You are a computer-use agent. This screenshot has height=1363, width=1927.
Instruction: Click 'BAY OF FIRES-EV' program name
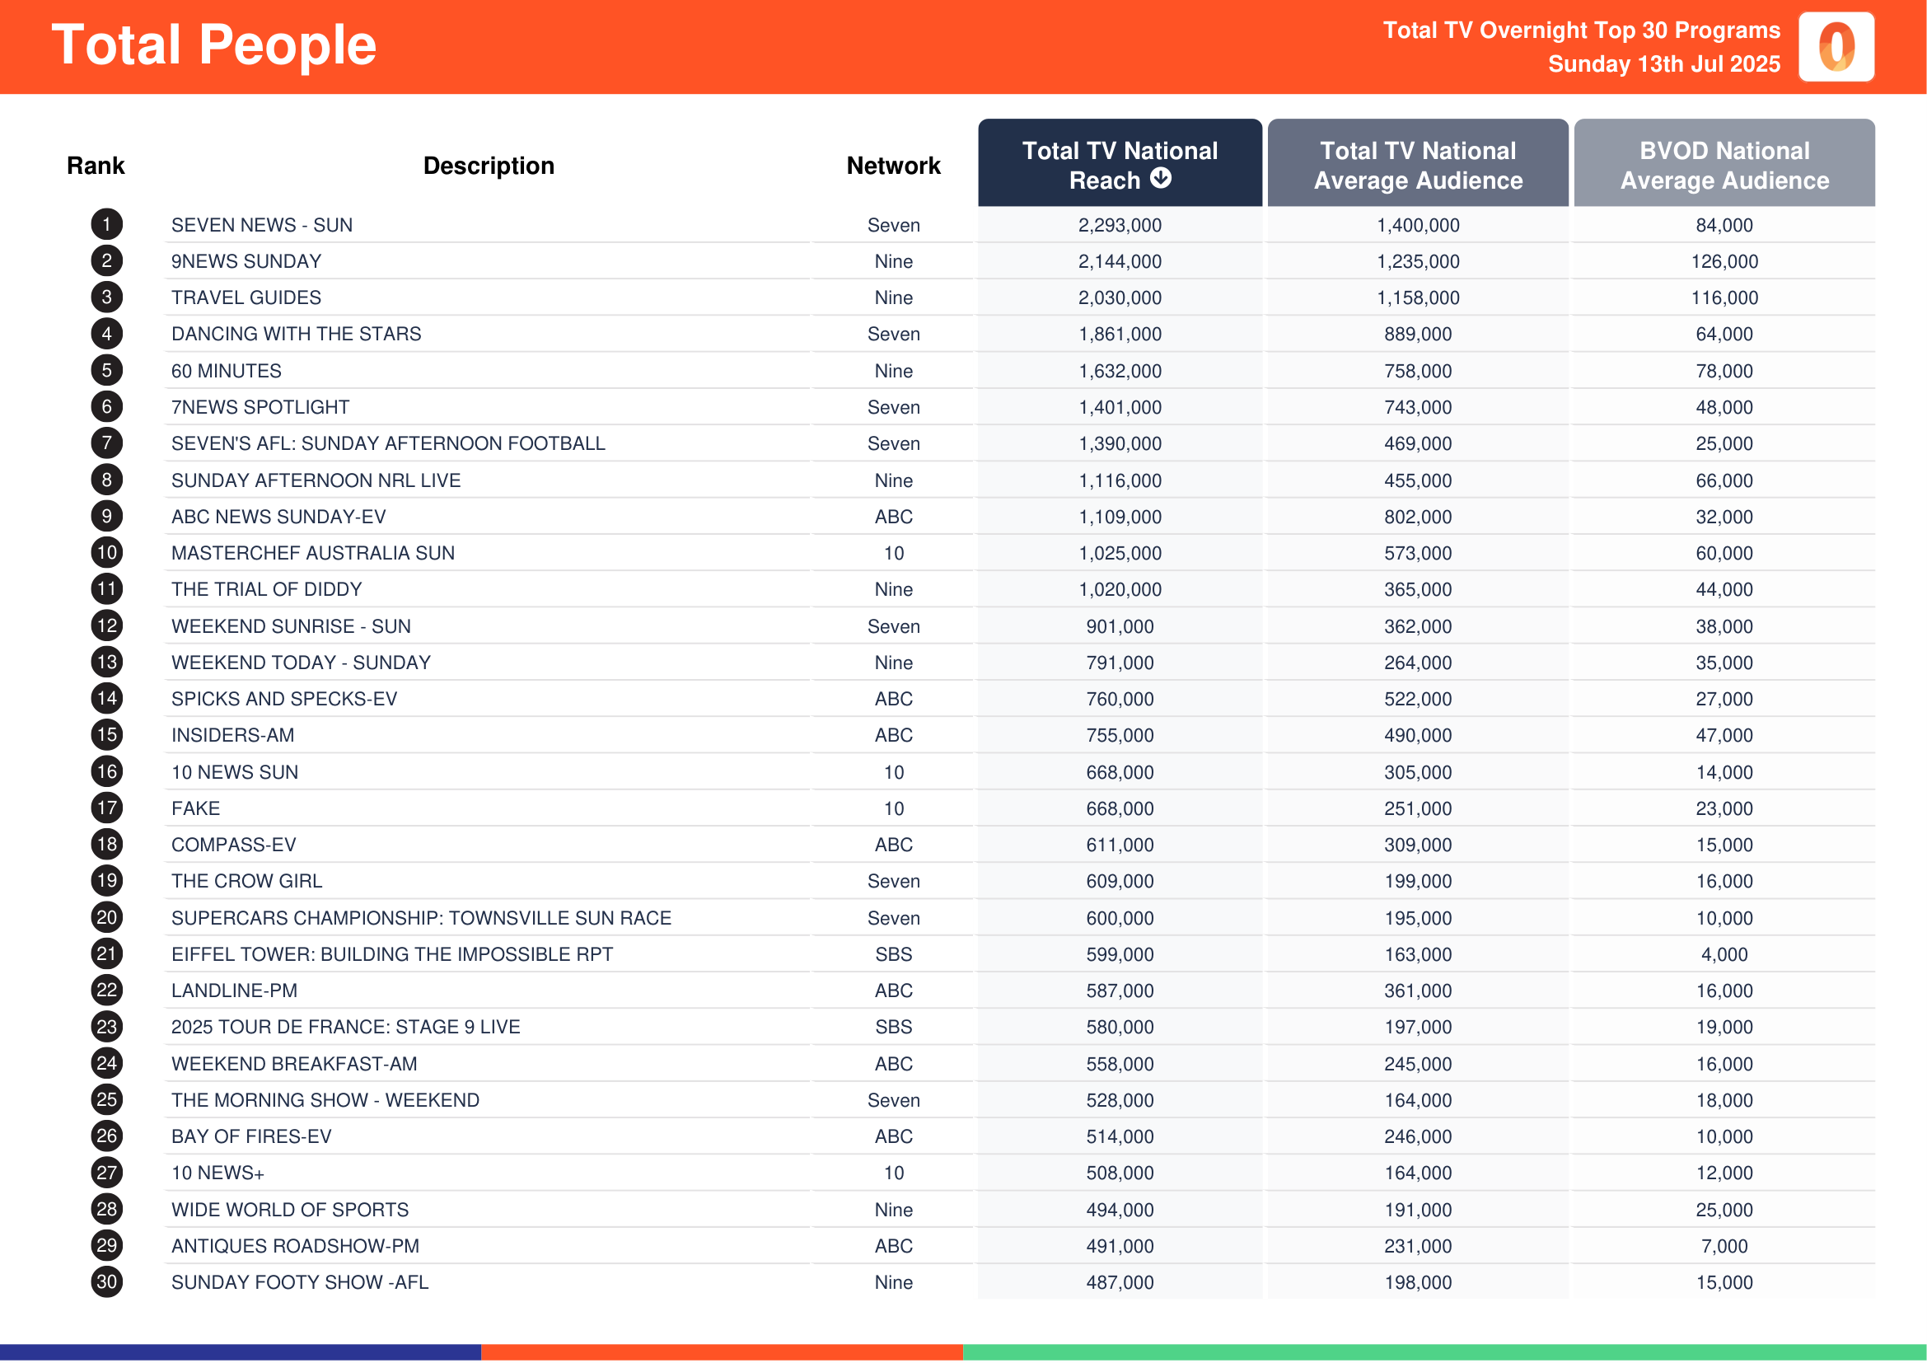[251, 1136]
